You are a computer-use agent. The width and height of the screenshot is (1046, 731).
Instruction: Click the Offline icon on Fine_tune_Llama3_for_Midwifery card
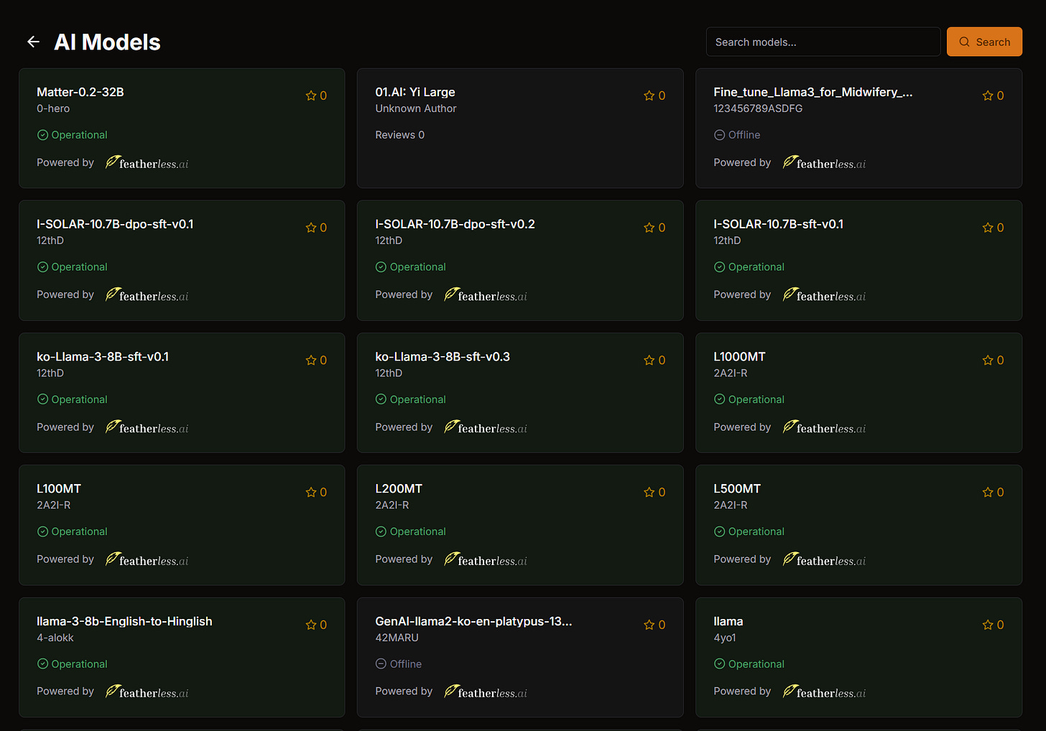pos(719,134)
